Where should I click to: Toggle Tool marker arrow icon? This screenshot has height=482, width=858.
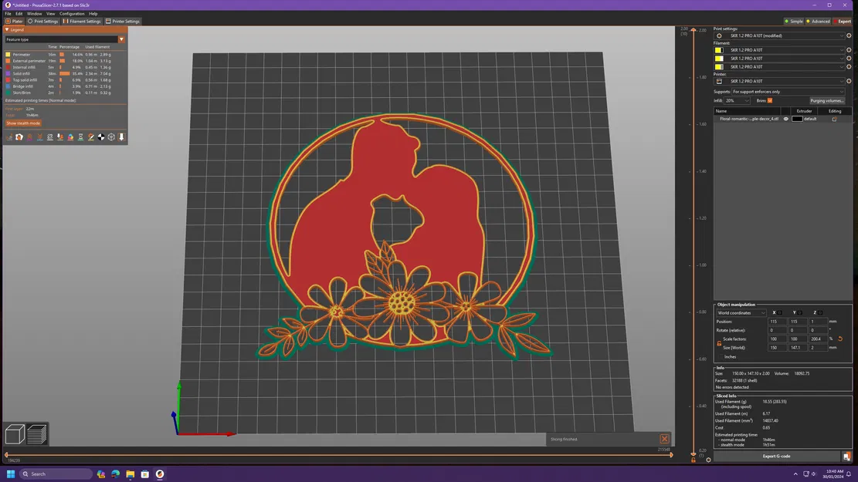(x=121, y=137)
